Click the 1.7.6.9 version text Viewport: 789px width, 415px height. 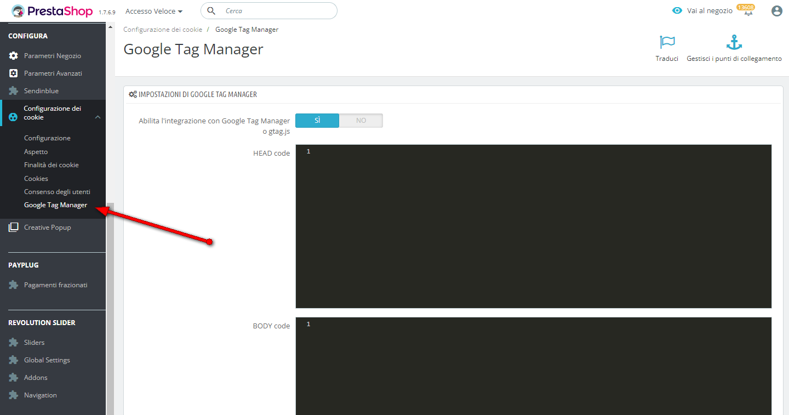pos(107,12)
